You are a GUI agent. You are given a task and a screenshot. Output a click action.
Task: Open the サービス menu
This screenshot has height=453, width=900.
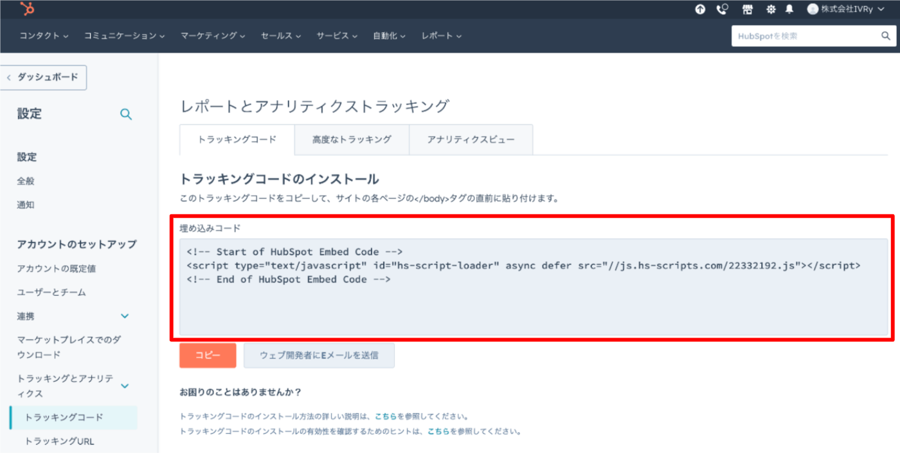[337, 36]
